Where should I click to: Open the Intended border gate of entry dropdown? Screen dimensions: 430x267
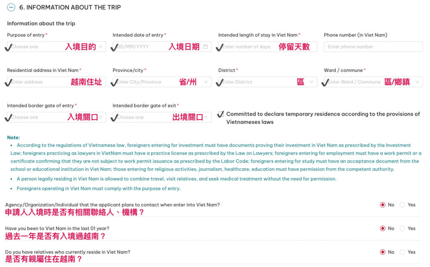(x=56, y=117)
